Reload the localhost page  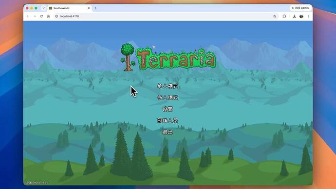tap(41, 16)
